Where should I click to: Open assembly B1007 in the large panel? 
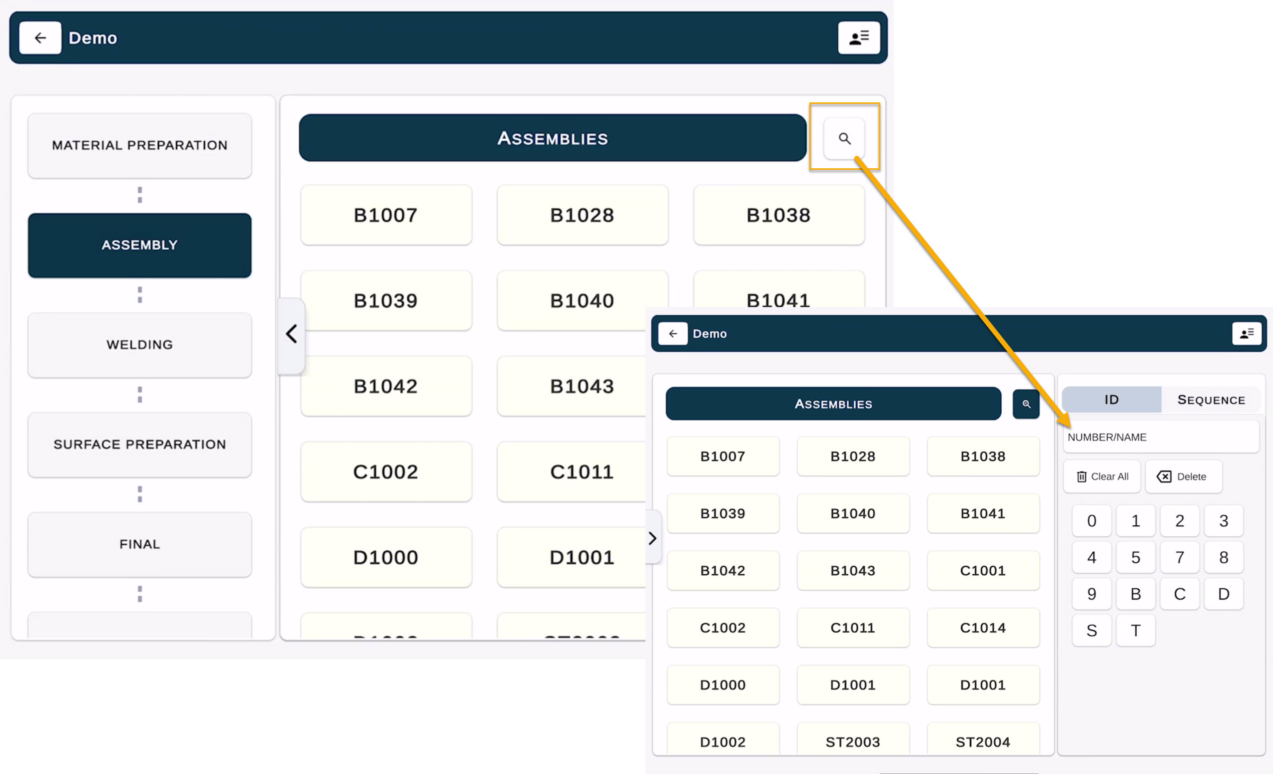tap(385, 215)
